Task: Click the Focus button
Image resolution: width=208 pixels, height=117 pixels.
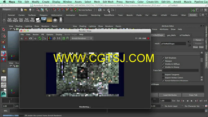Action: [x=198, y=40]
